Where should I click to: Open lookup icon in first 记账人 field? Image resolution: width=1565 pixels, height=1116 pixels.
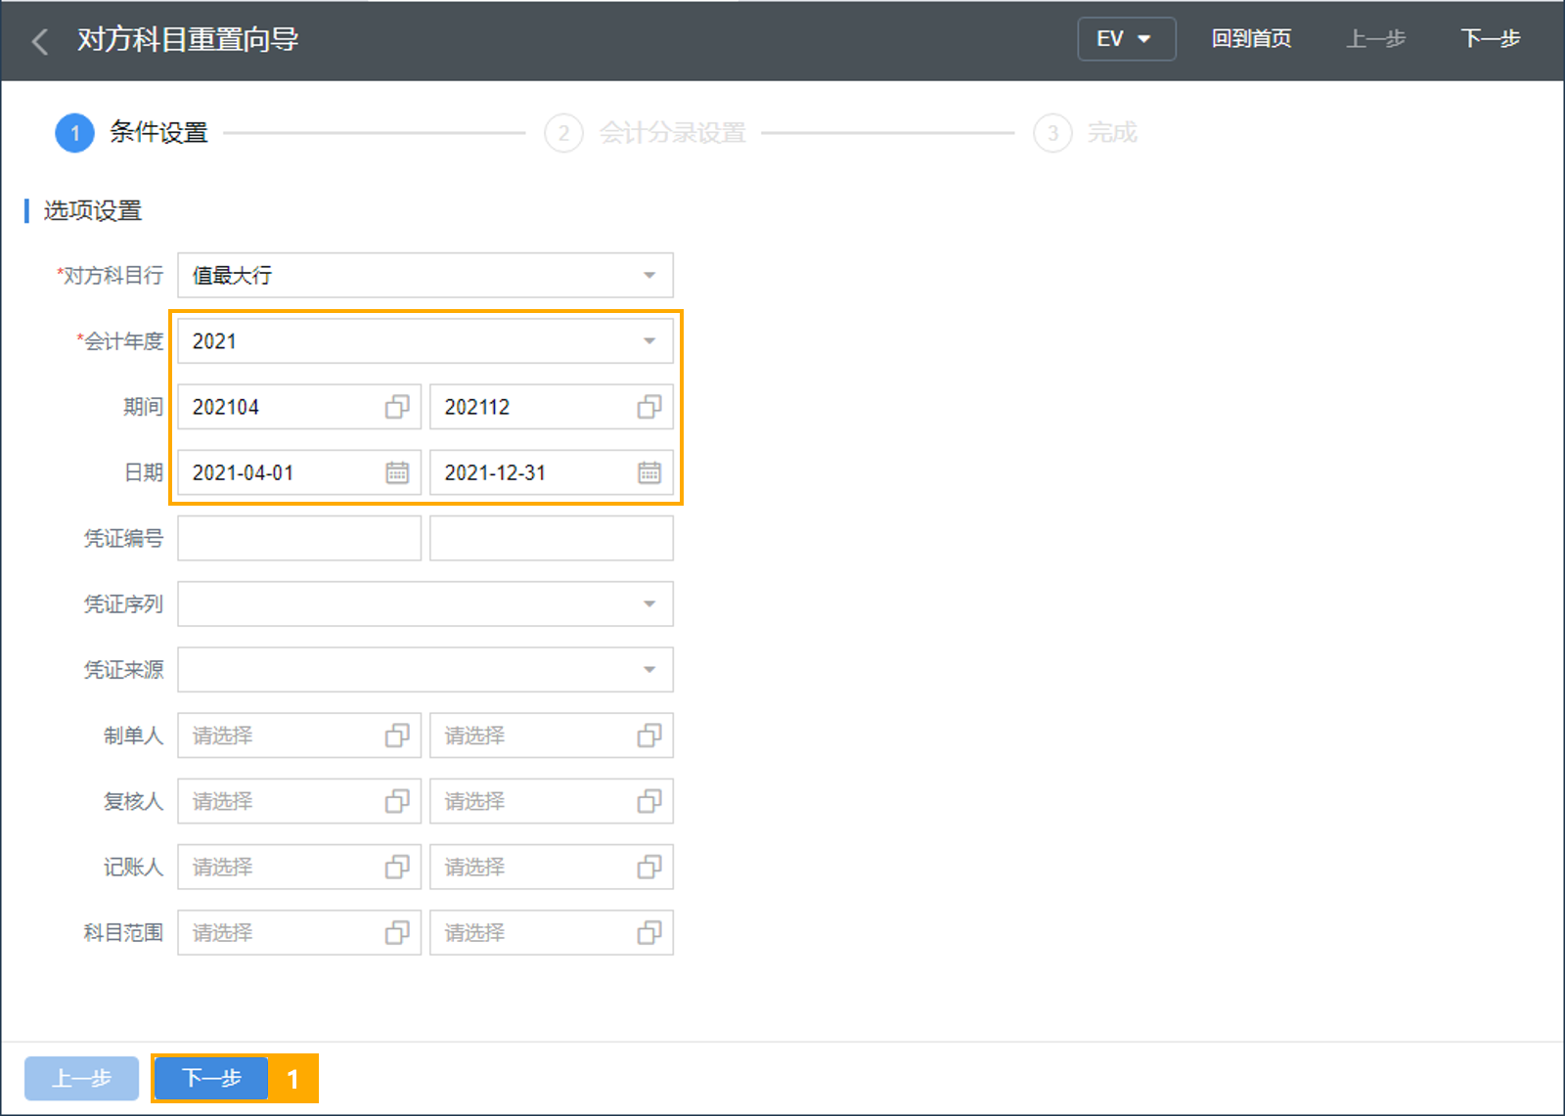(x=397, y=867)
